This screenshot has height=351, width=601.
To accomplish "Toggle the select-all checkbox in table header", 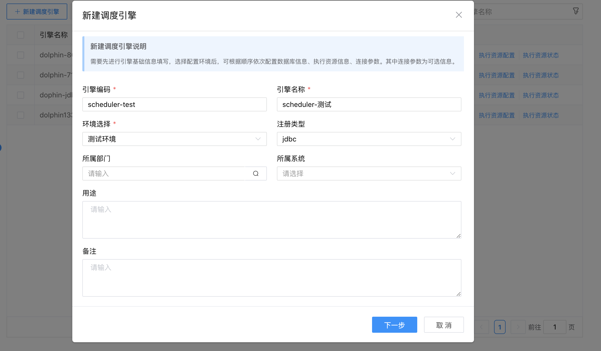I will click(x=20, y=35).
